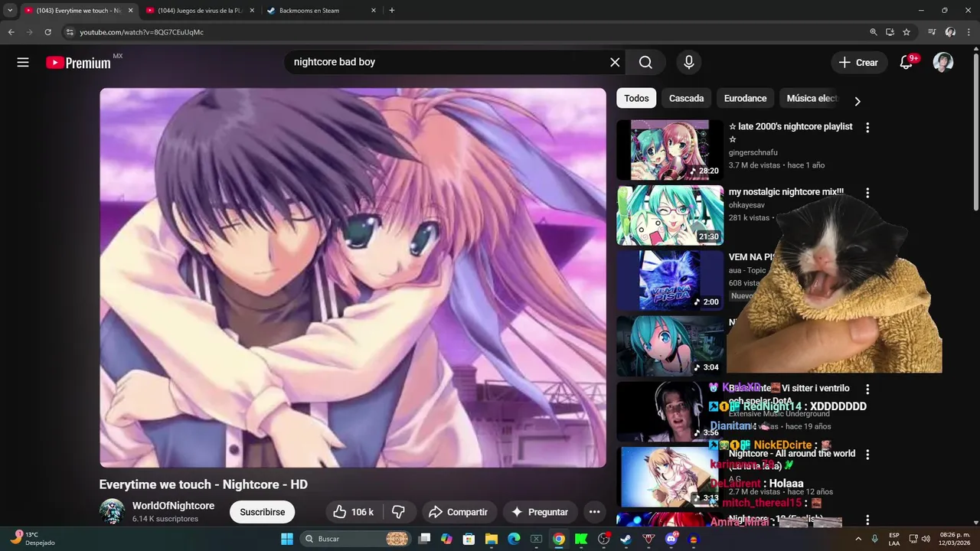Open the WorldOfNightcore channel avatar
This screenshot has width=980, height=551.
(112, 512)
